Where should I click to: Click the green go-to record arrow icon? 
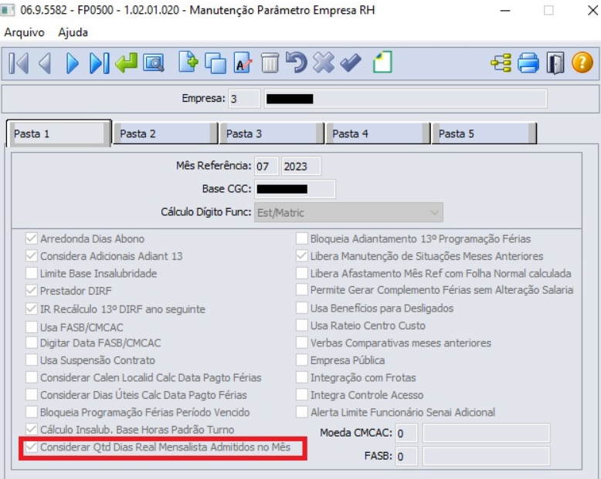point(127,63)
